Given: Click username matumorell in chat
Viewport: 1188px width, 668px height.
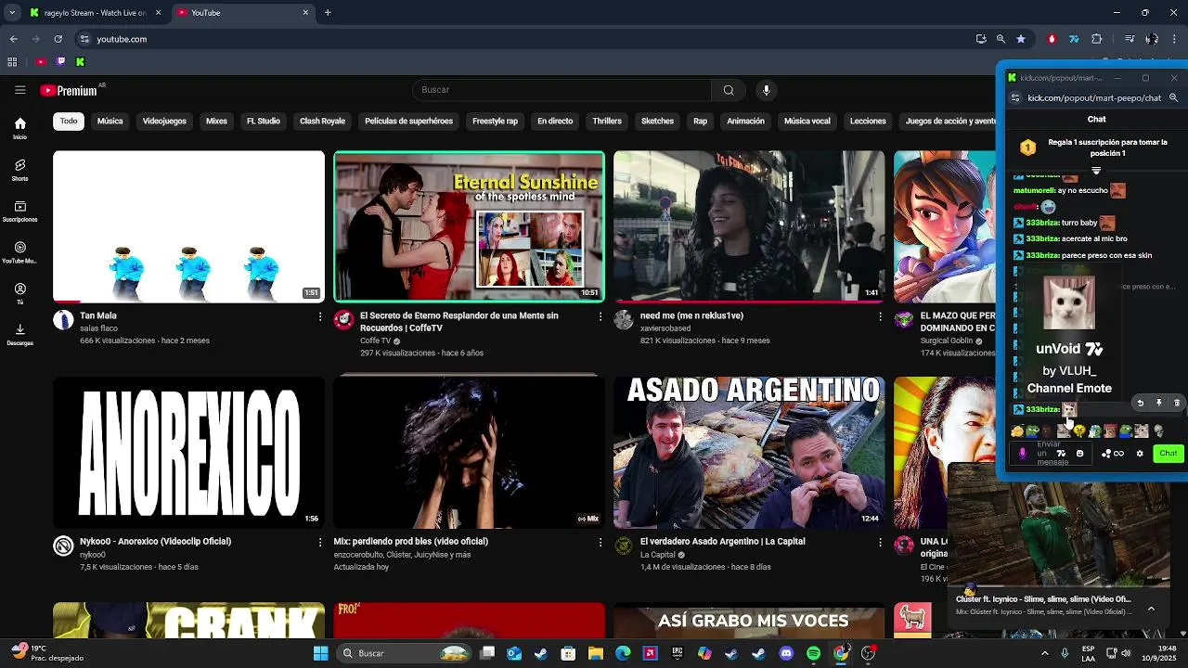Looking at the screenshot, I should coord(1034,190).
